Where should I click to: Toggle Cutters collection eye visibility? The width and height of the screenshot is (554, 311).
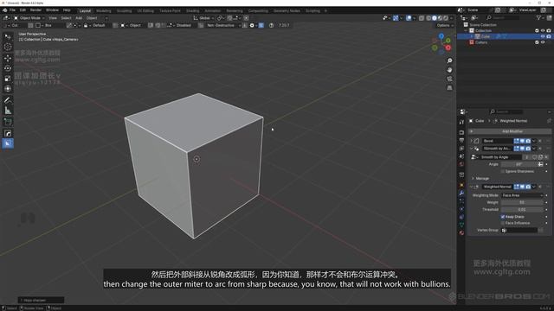[x=543, y=42]
